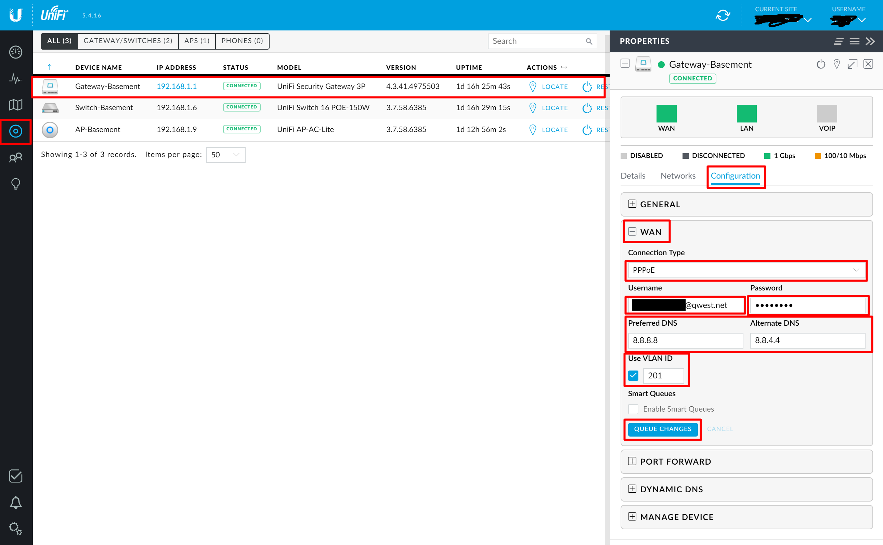
Task: Select the APS (1) tab
Action: coord(197,41)
